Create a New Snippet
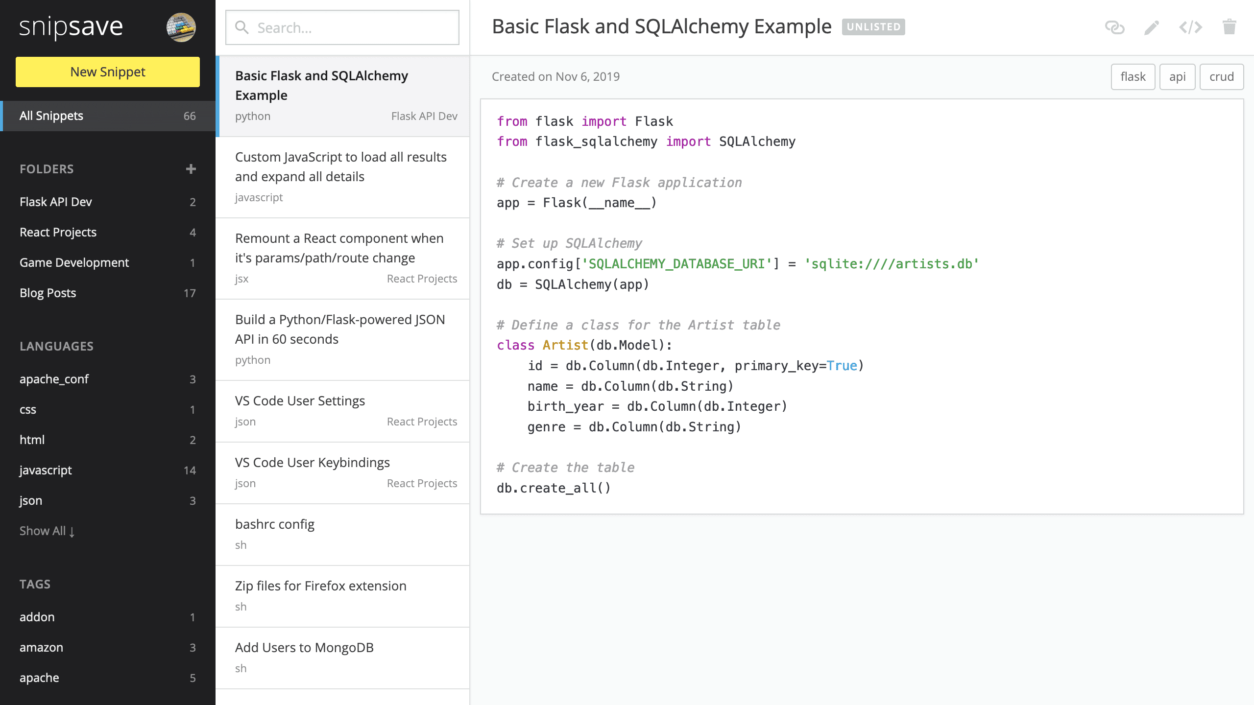Image resolution: width=1254 pixels, height=705 pixels. [108, 72]
